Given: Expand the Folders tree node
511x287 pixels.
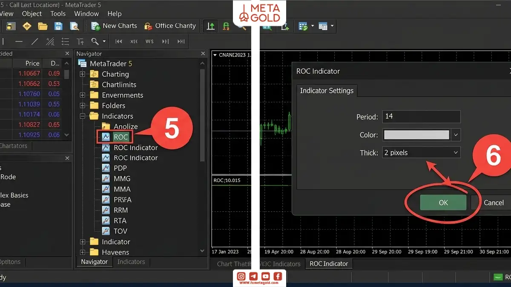Looking at the screenshot, I should pos(83,105).
